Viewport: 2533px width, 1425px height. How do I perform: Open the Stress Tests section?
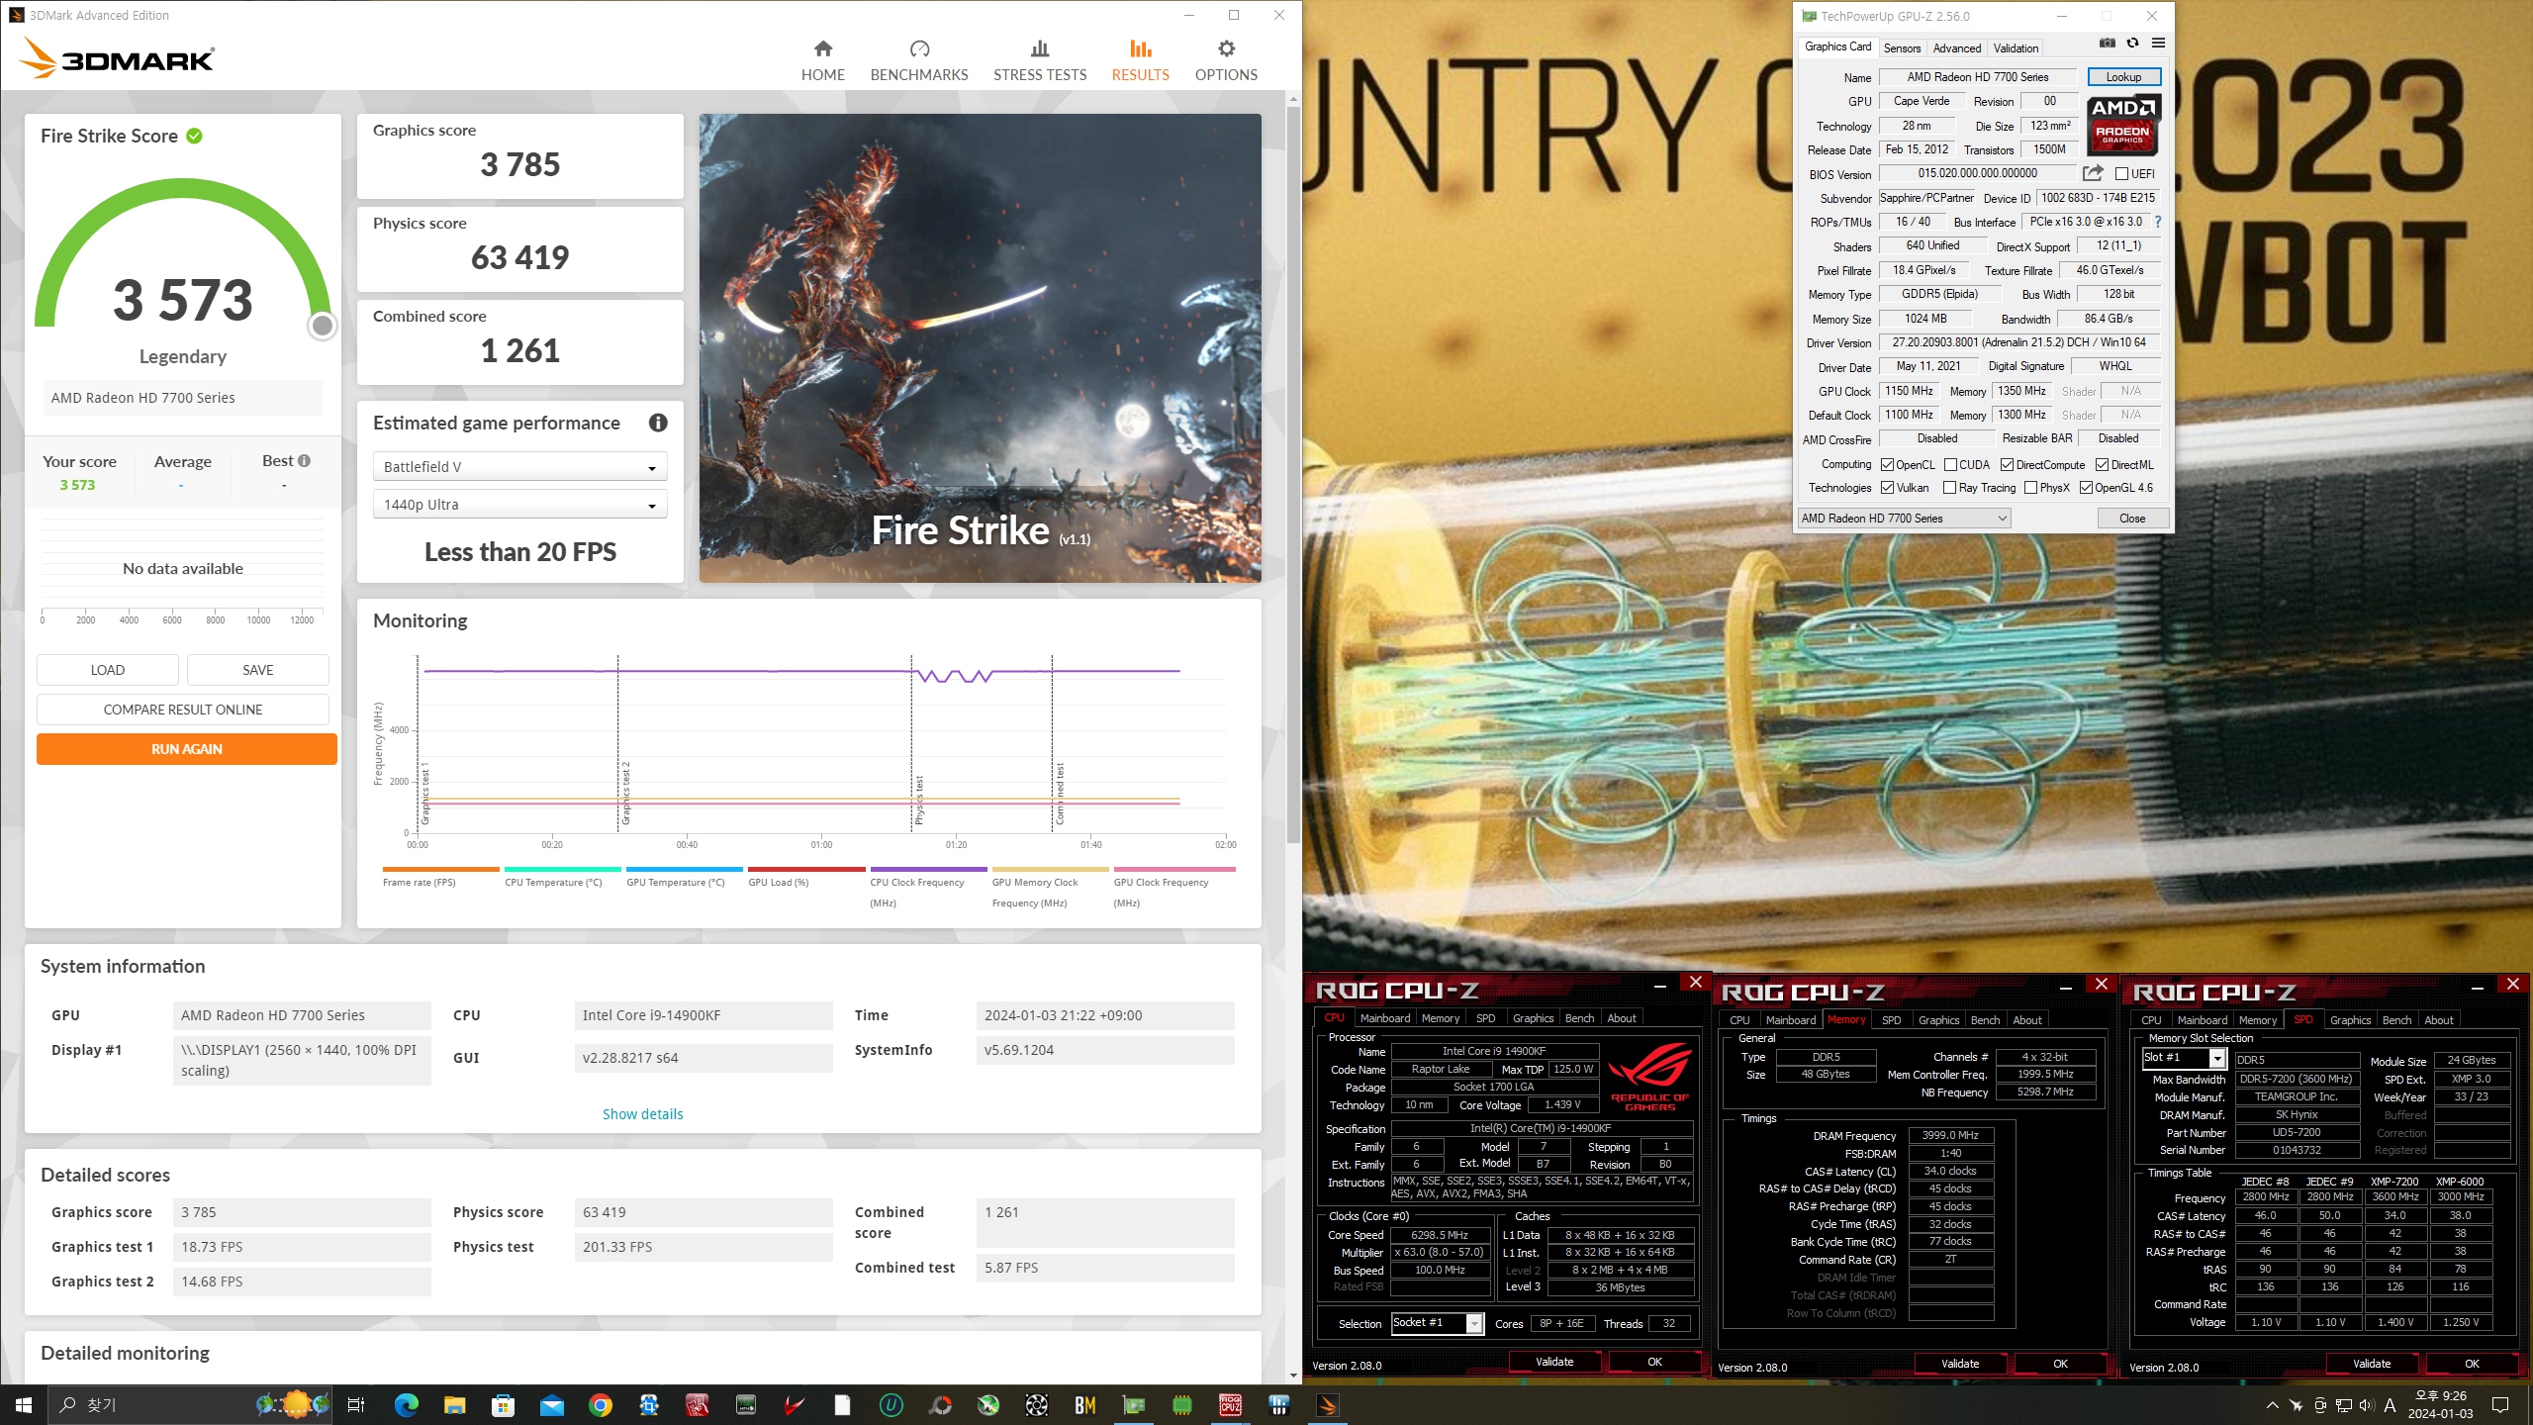click(1039, 60)
